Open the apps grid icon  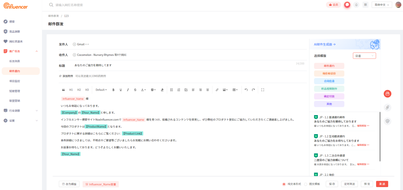click(x=365, y=4)
